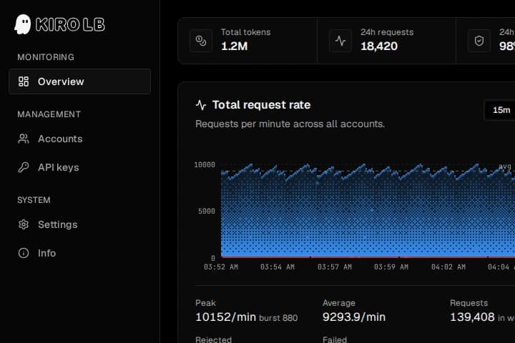
Task: Click the Accounts people icon
Action: (x=24, y=139)
